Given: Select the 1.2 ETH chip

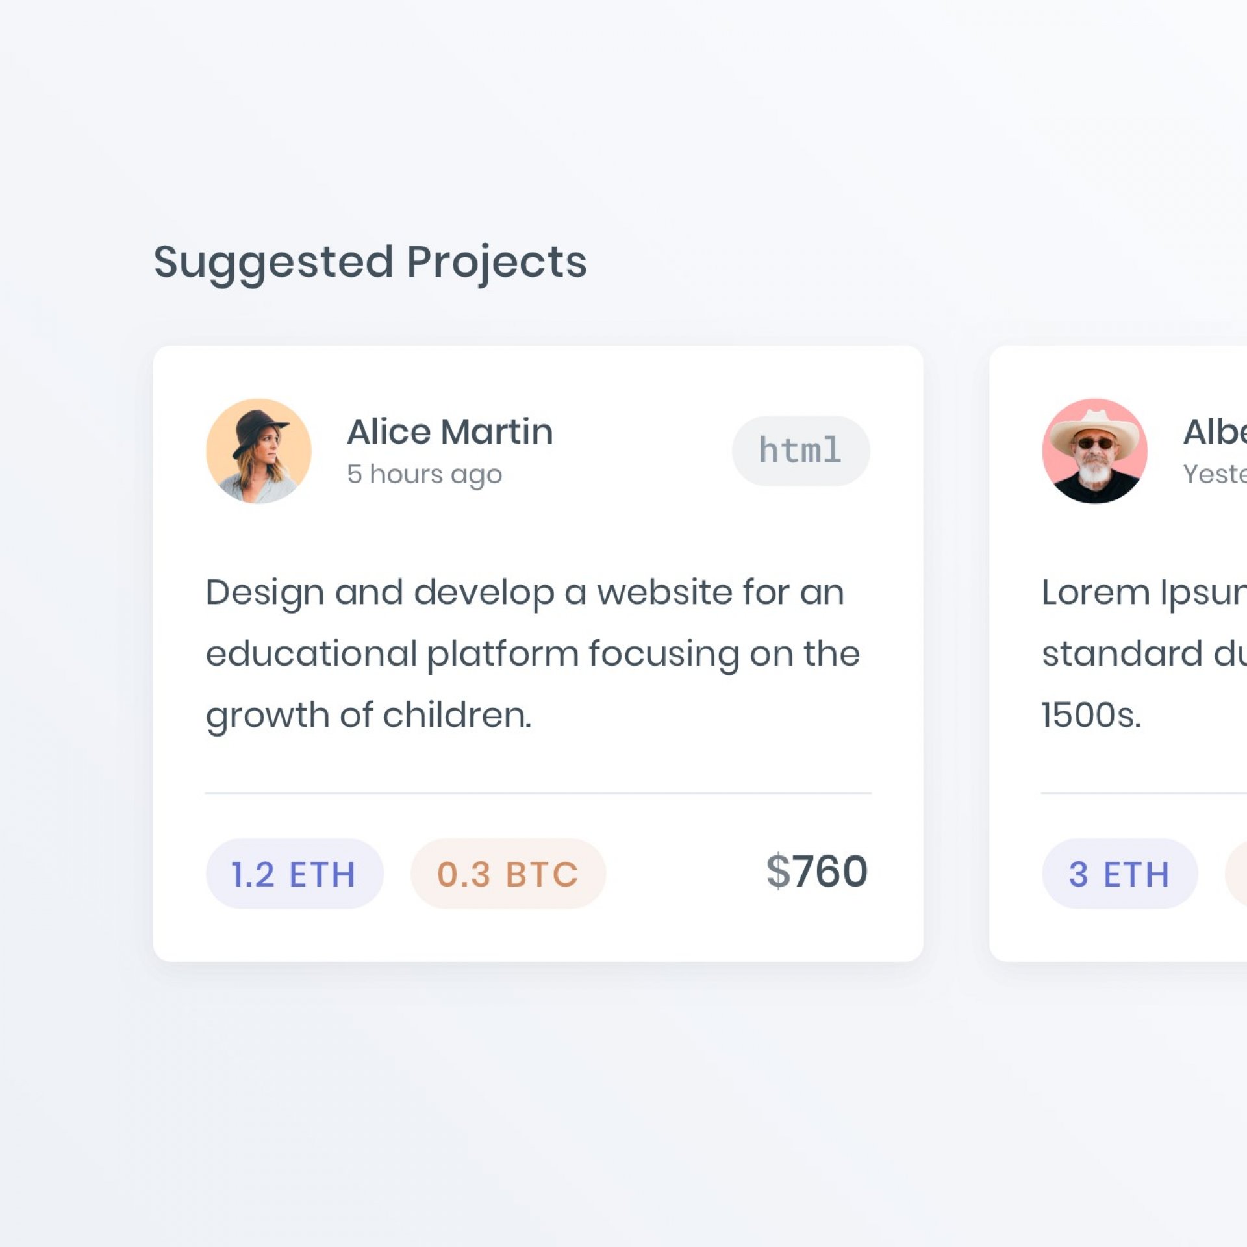Looking at the screenshot, I should (294, 874).
